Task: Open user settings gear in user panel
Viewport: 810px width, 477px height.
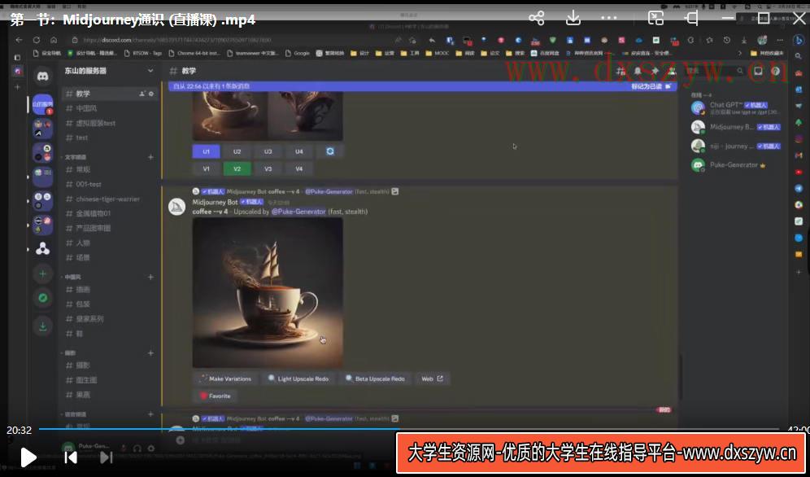Action: click(x=150, y=449)
